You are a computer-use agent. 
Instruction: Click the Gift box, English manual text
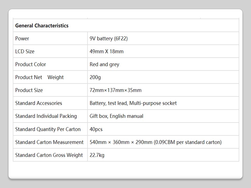[x=116, y=116]
